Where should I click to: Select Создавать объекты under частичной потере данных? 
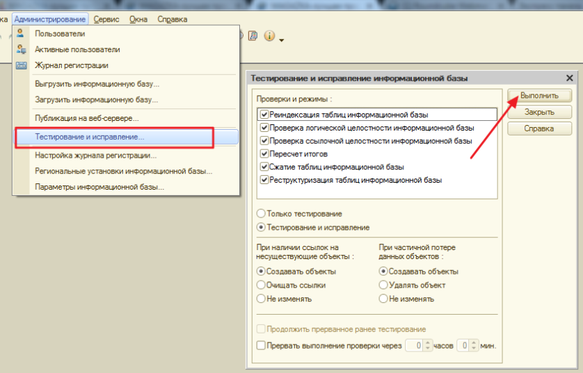point(383,272)
